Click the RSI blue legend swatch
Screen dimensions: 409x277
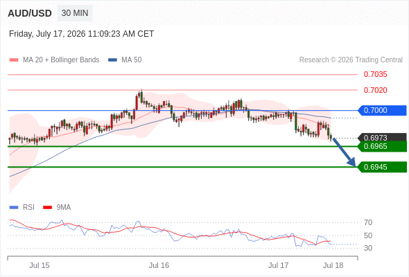coord(14,208)
